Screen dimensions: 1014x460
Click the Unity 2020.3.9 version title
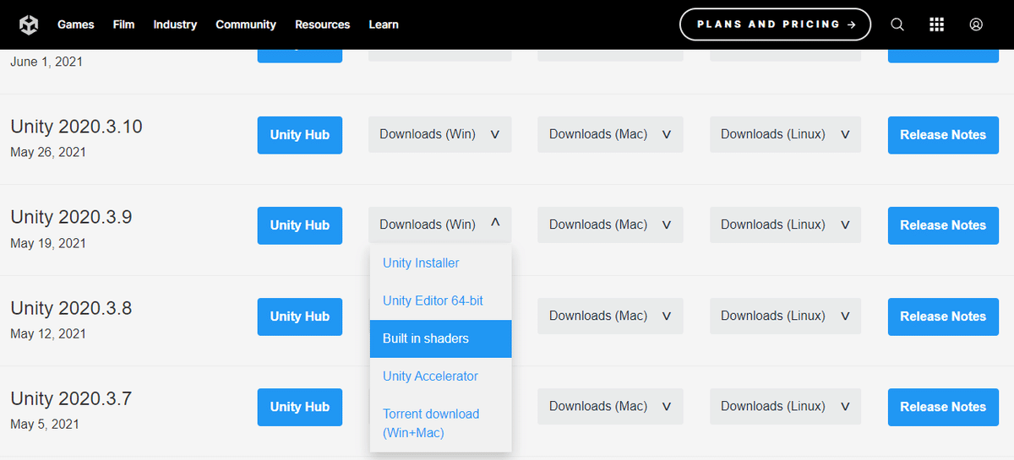(71, 217)
